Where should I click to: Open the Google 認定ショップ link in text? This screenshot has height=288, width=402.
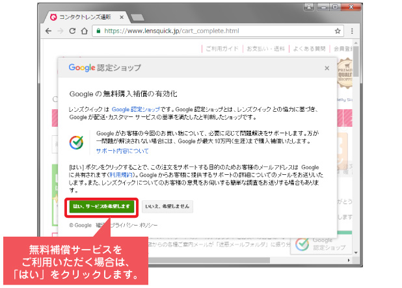[x=135, y=109]
